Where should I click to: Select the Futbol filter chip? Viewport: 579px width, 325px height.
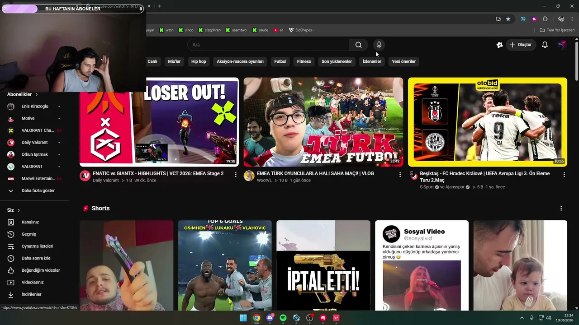point(280,61)
